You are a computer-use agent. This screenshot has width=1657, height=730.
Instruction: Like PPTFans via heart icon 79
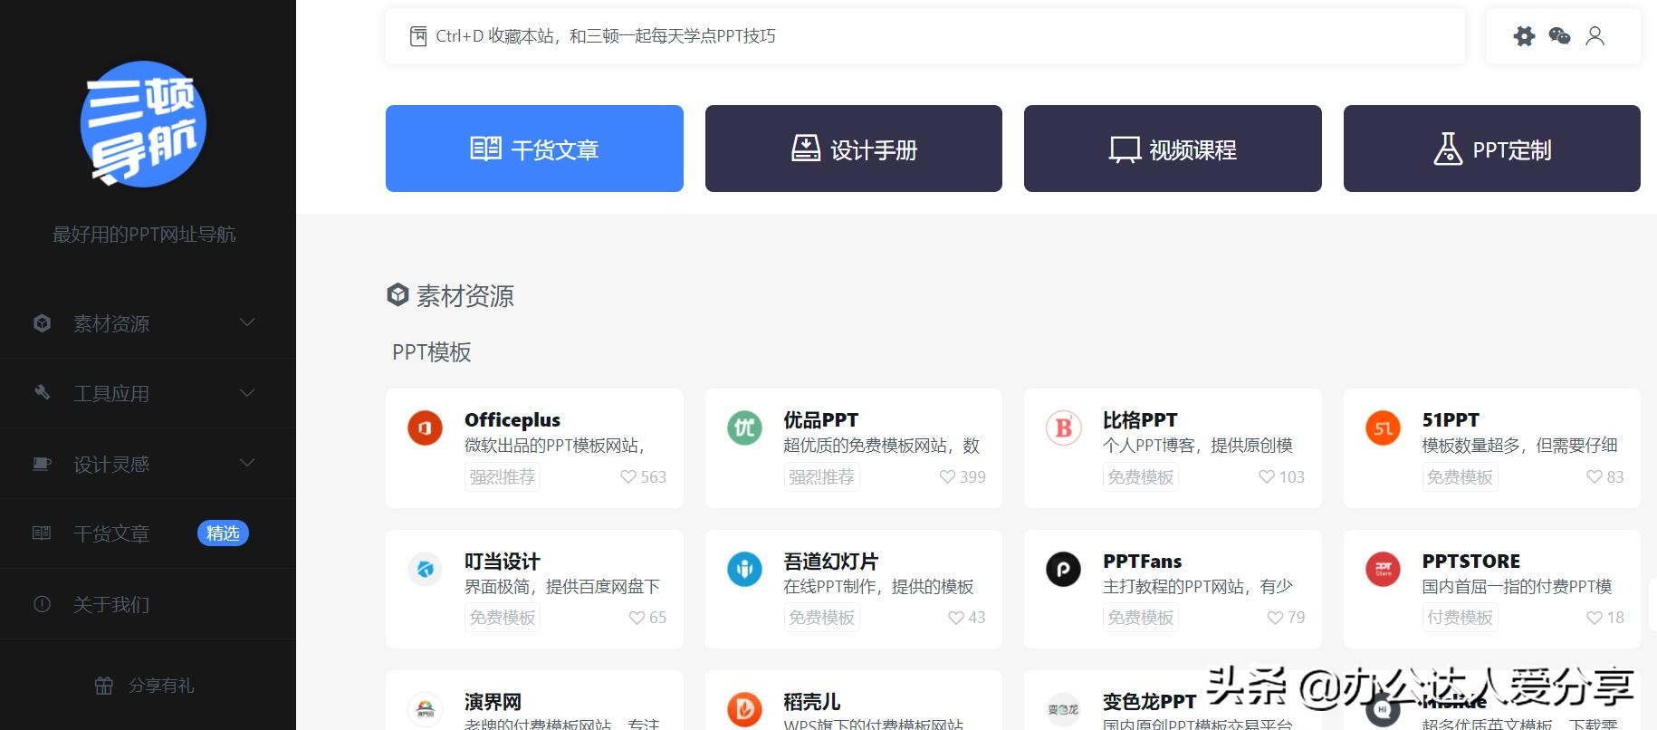pos(1275,618)
